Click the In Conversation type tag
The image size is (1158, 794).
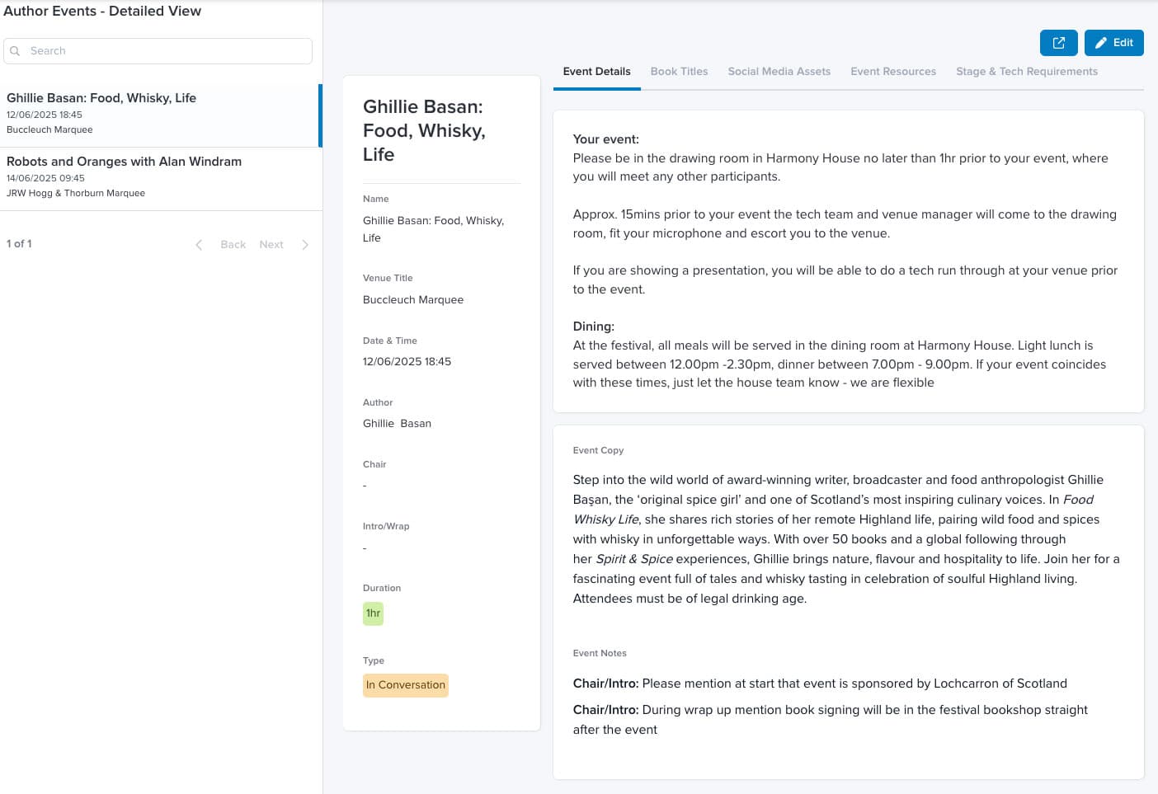406,685
